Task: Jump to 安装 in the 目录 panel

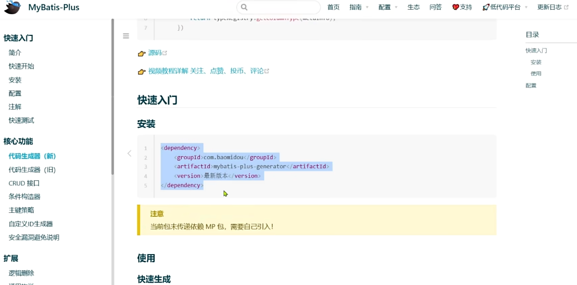Action: [536, 63]
